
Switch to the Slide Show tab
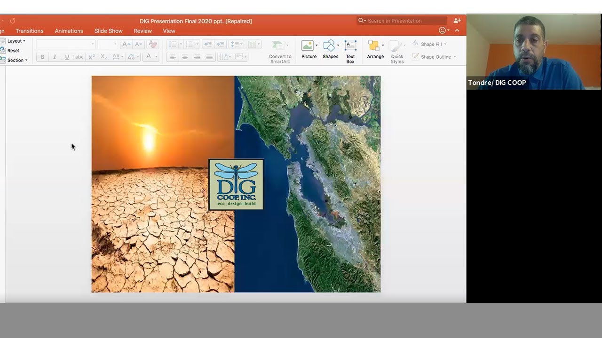click(108, 31)
